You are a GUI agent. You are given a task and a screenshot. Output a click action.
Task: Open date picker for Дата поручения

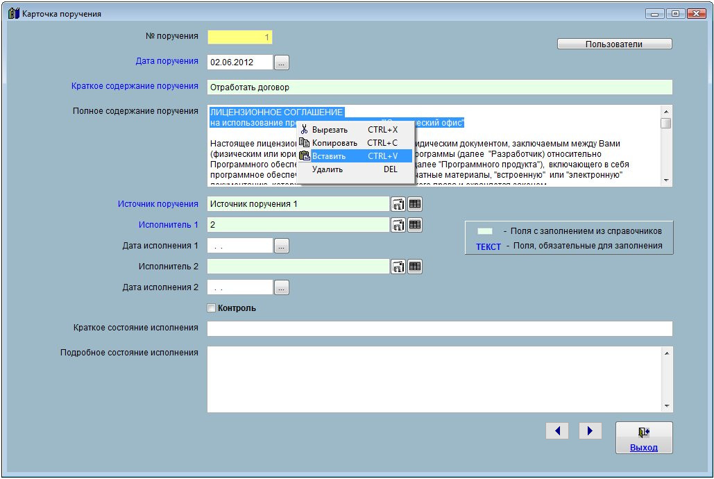click(281, 62)
